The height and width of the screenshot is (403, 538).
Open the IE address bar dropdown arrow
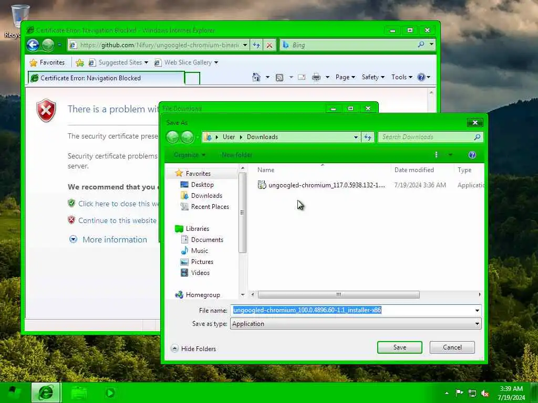click(x=245, y=45)
